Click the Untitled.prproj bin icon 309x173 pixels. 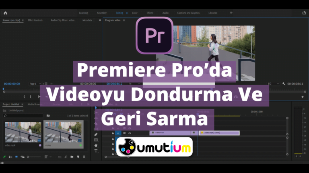pos(4,111)
